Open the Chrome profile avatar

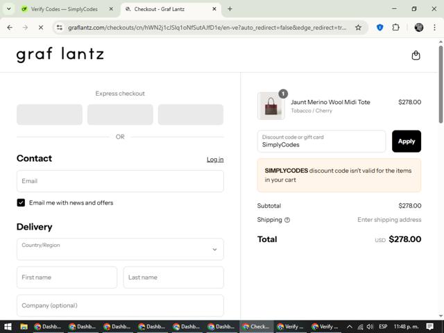pyautogui.click(x=419, y=28)
